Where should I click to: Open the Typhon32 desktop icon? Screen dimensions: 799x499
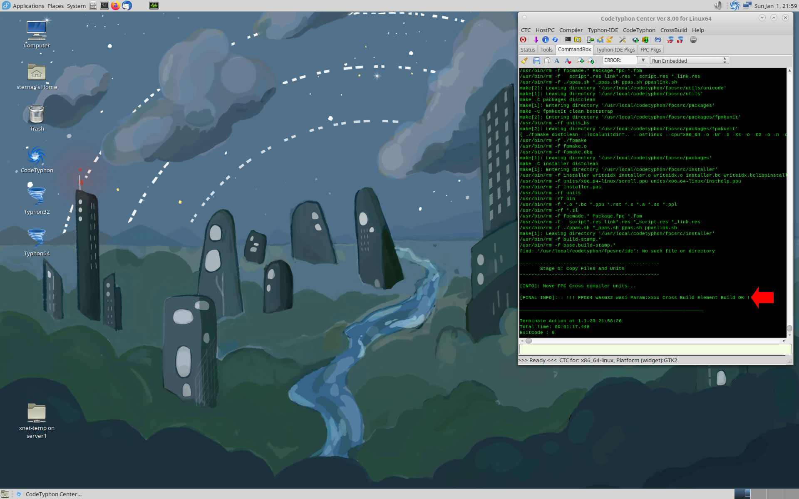point(37,202)
